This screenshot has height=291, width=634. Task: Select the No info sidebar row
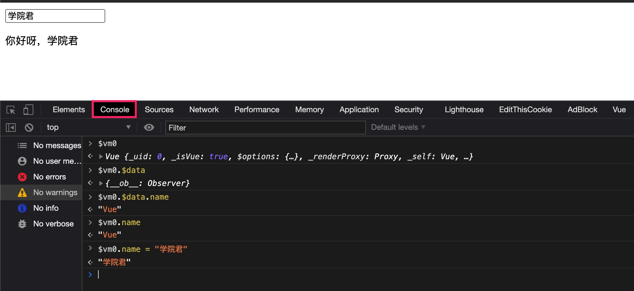pyautogui.click(x=41, y=208)
